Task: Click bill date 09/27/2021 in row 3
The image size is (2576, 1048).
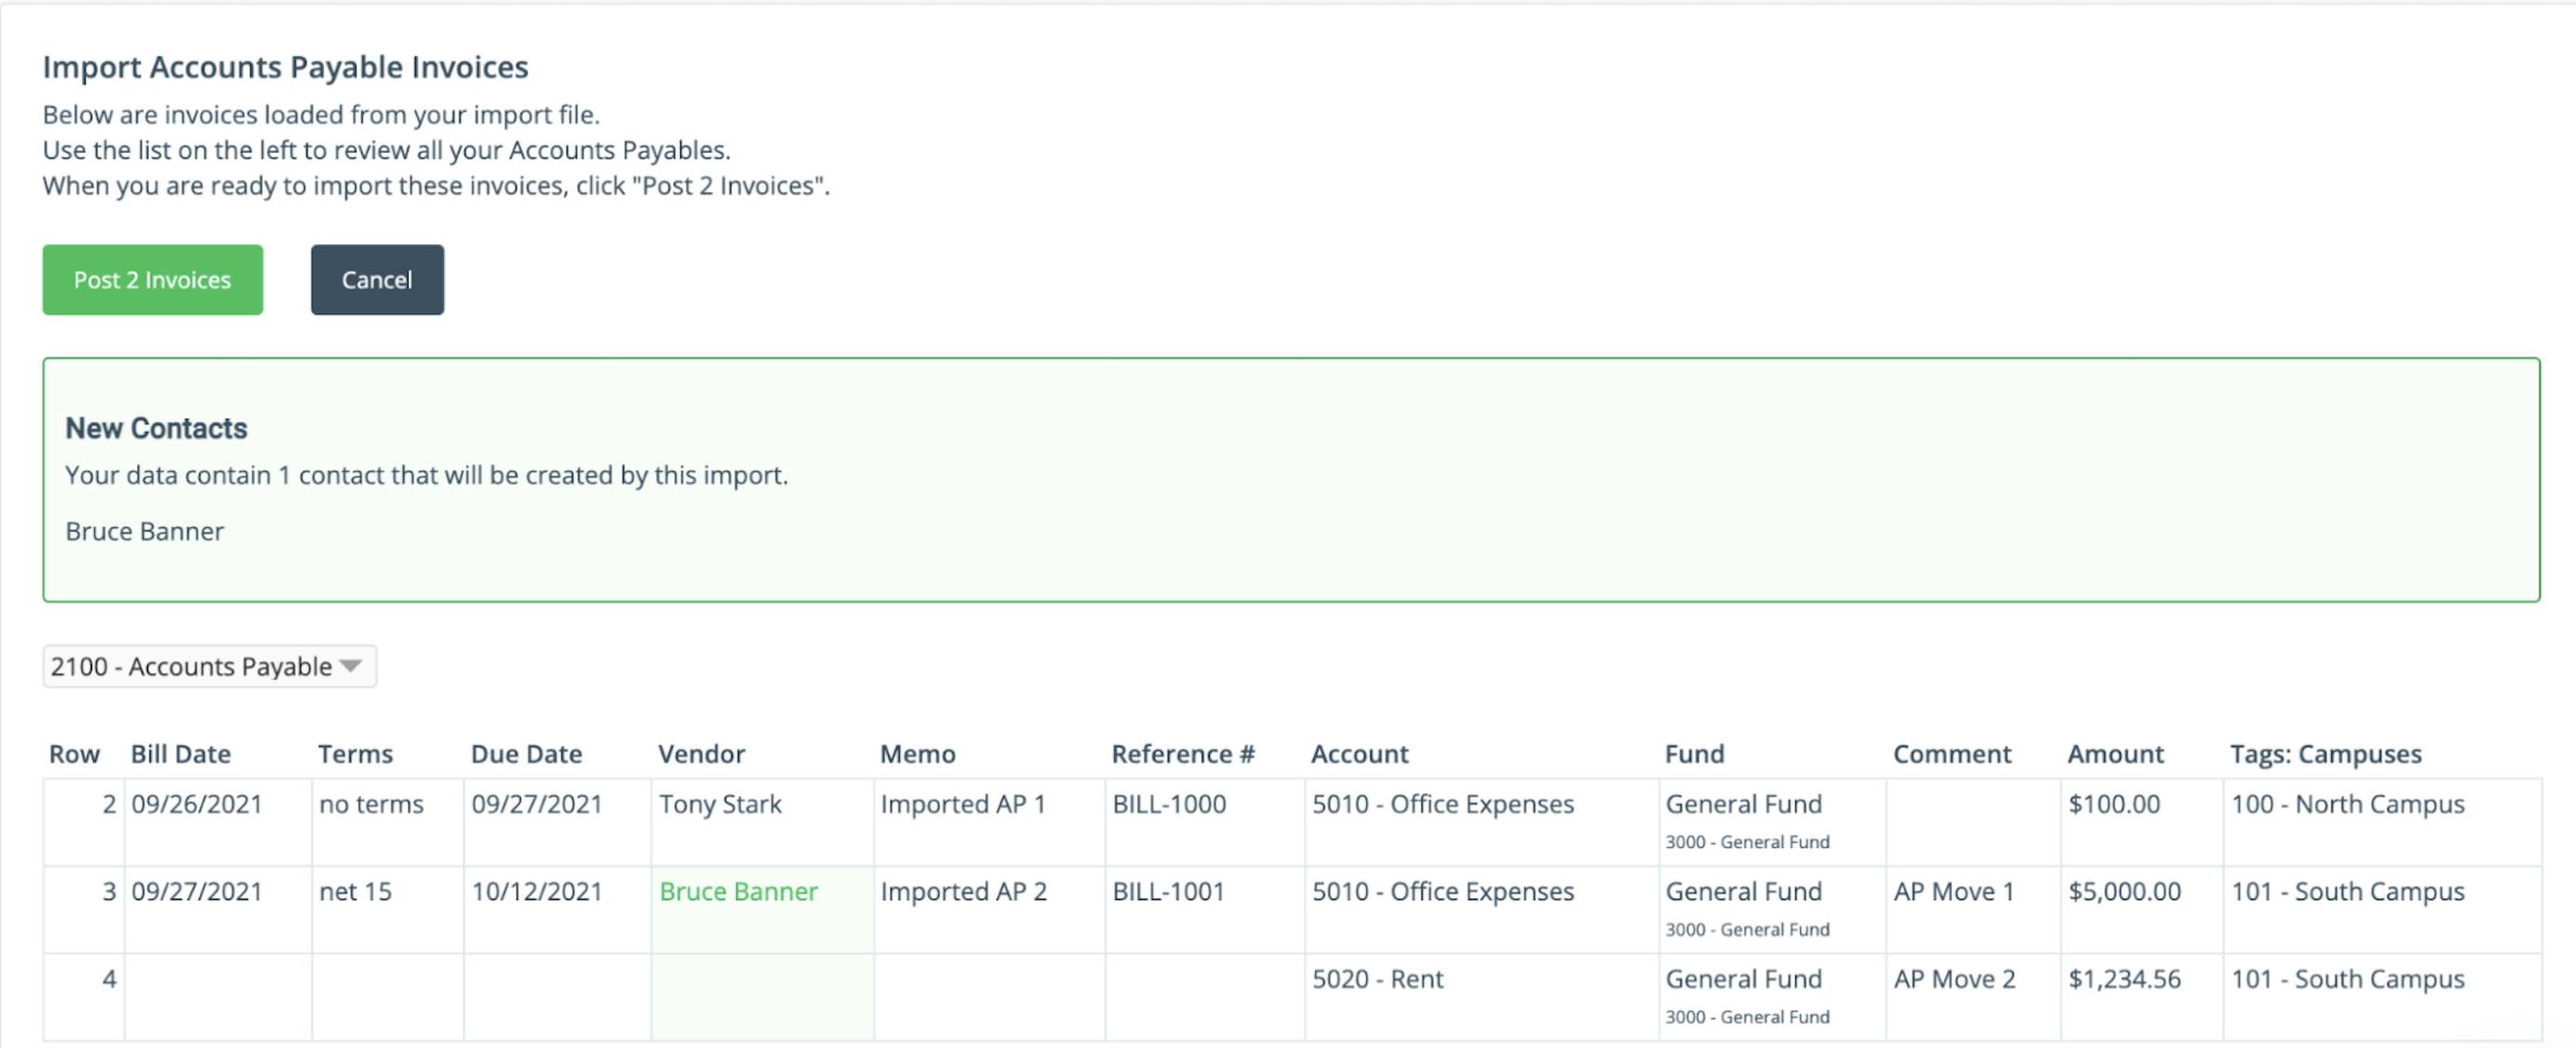Action: coord(197,891)
